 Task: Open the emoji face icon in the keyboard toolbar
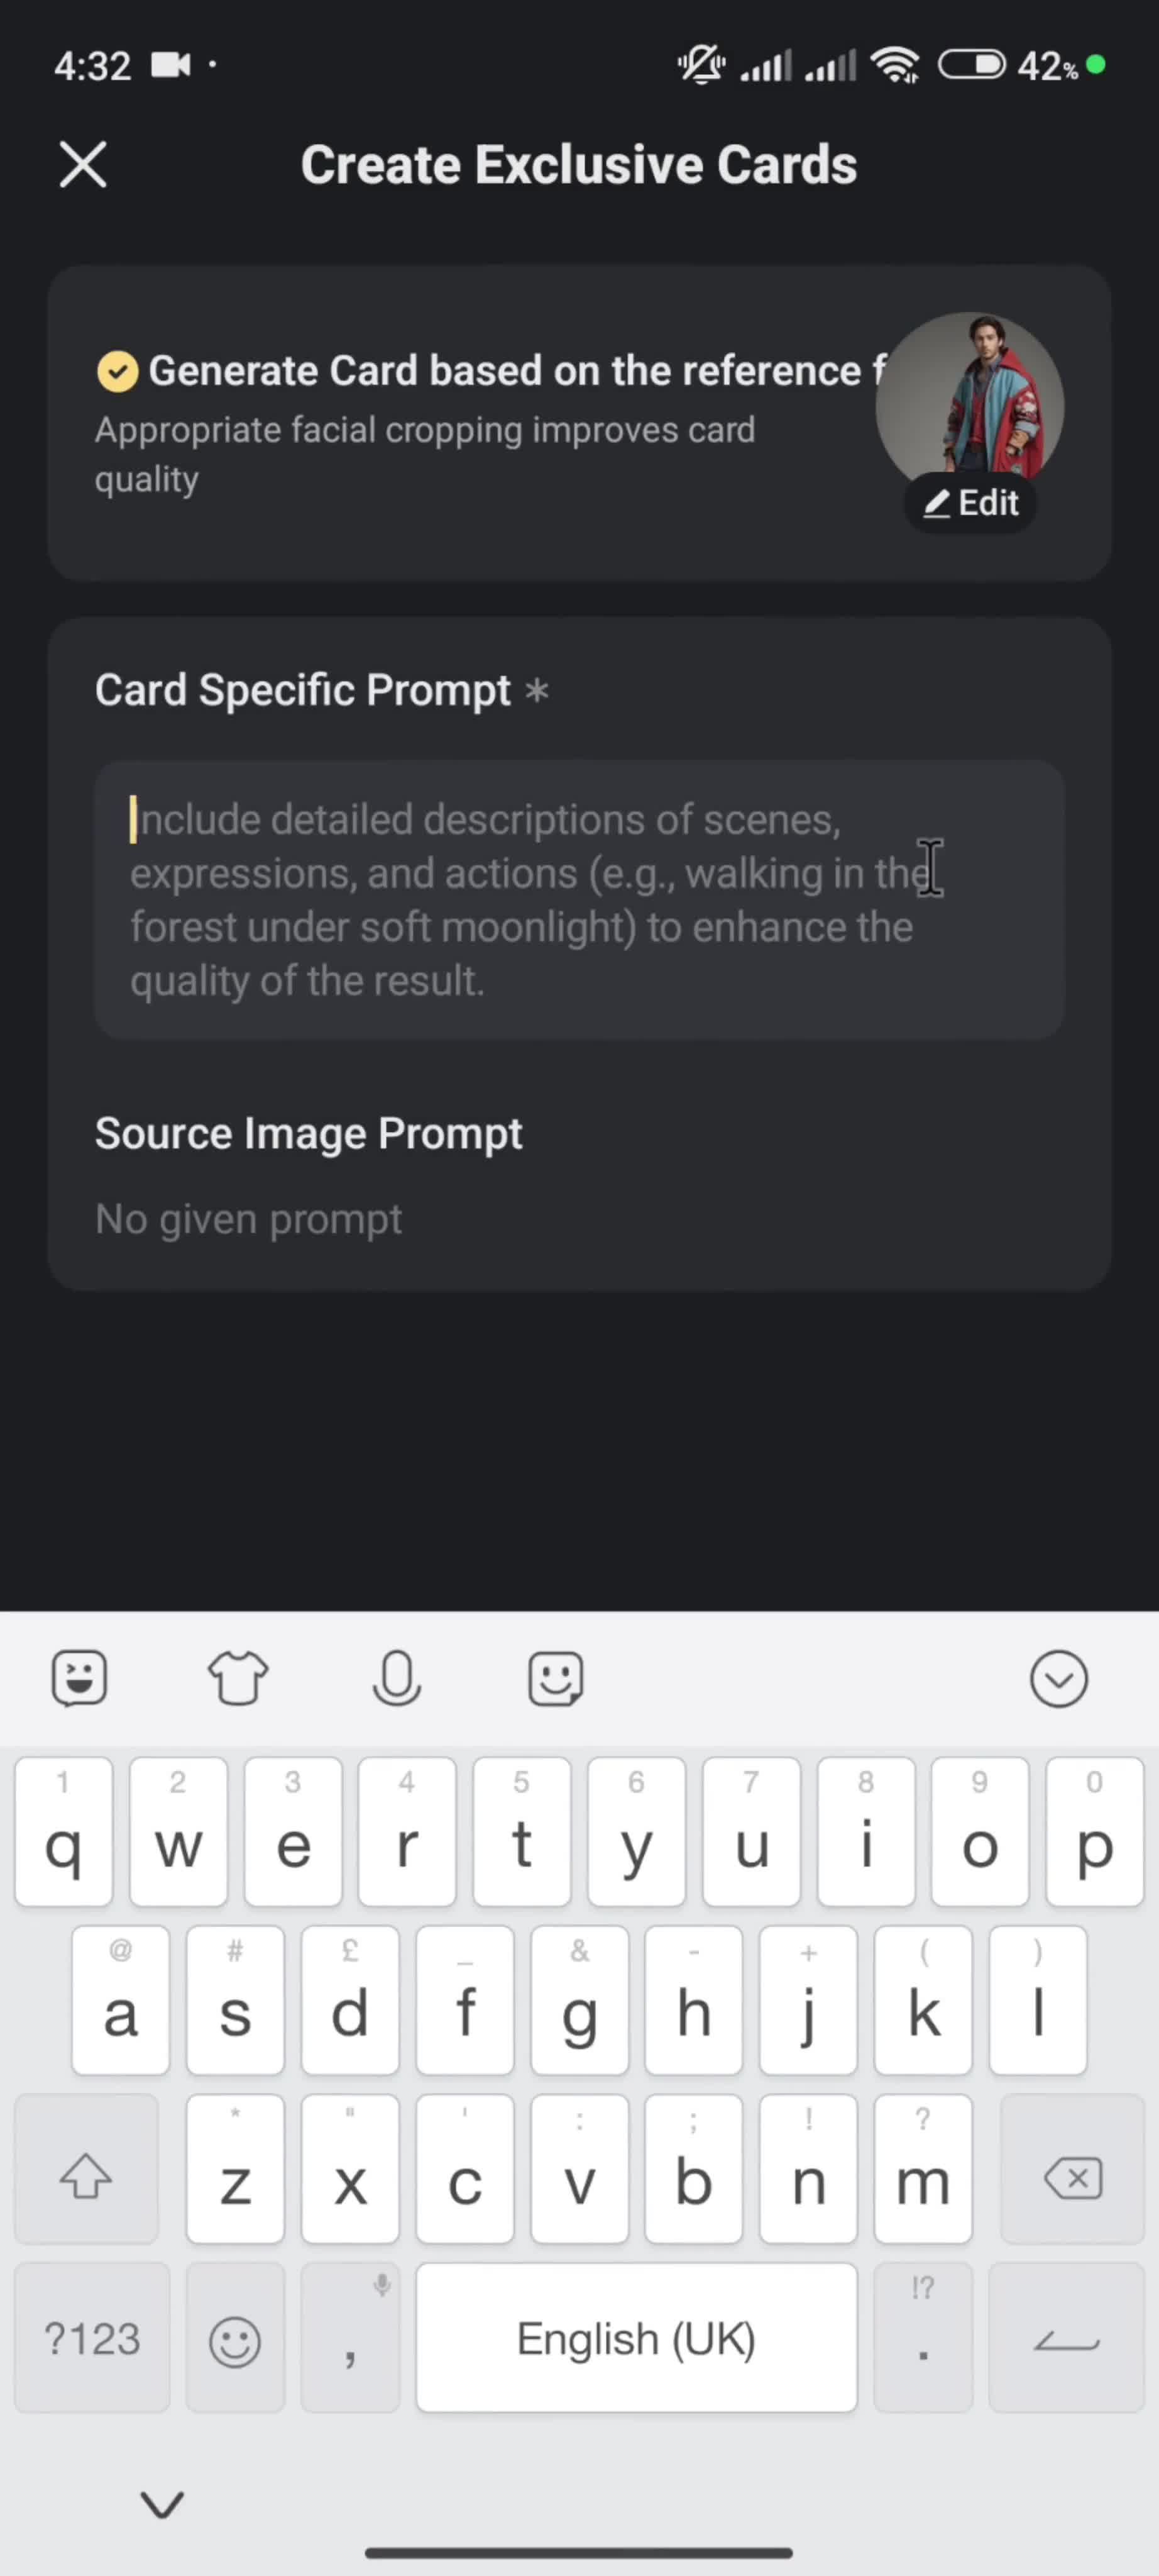coord(556,1677)
